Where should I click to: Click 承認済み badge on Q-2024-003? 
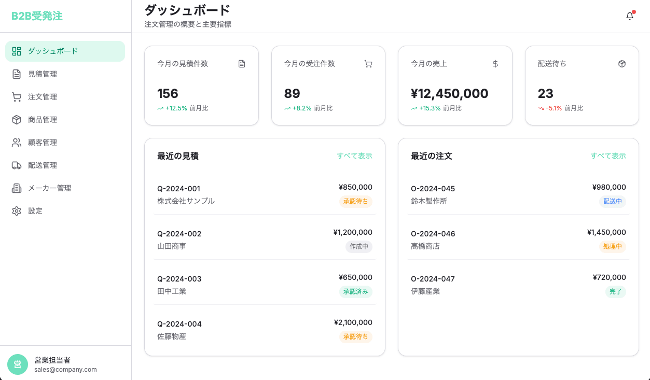356,291
